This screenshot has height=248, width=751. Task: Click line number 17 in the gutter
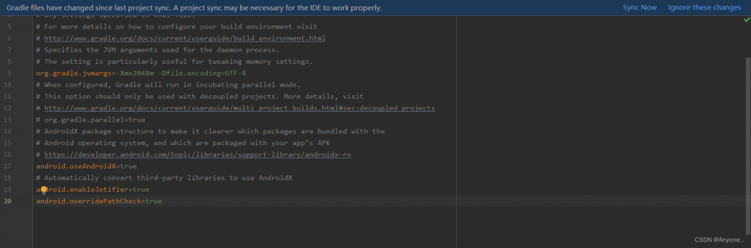coord(8,166)
